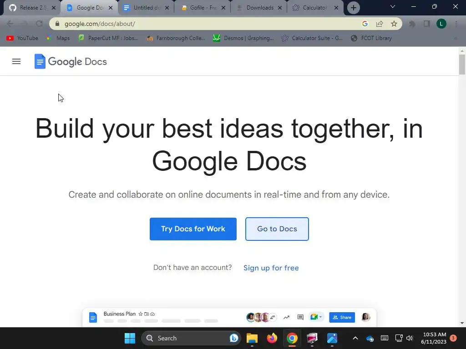
Task: Open Google Chrome from the taskbar
Action: click(x=292, y=338)
